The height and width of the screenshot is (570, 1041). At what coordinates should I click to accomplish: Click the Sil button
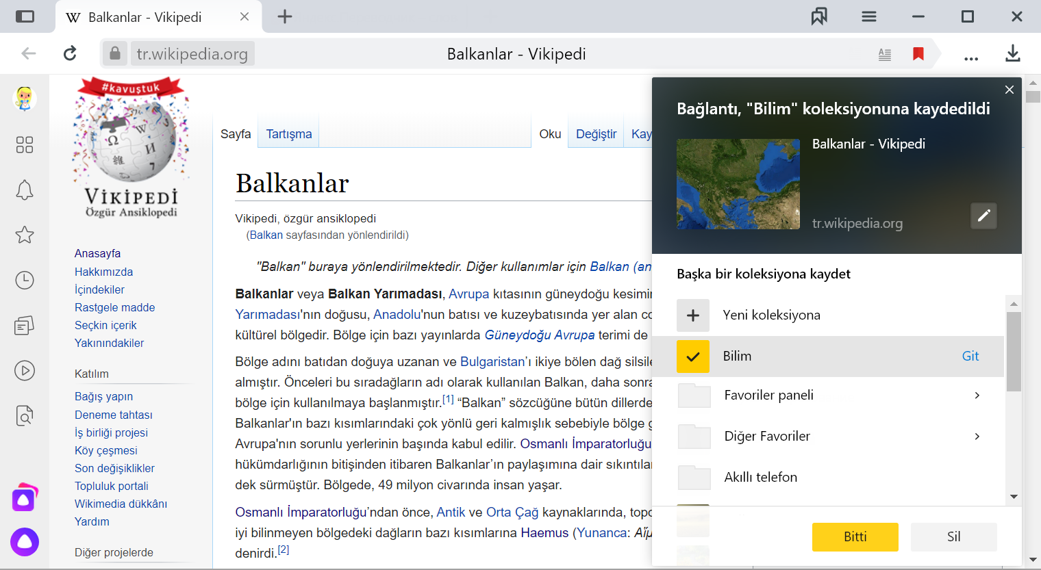click(954, 537)
